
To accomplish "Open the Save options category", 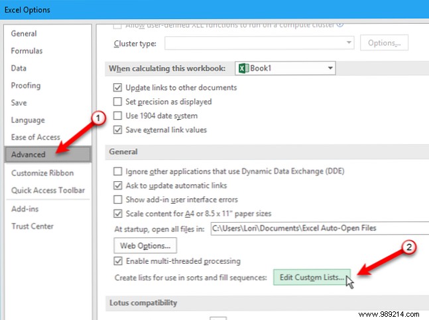I will pos(19,103).
